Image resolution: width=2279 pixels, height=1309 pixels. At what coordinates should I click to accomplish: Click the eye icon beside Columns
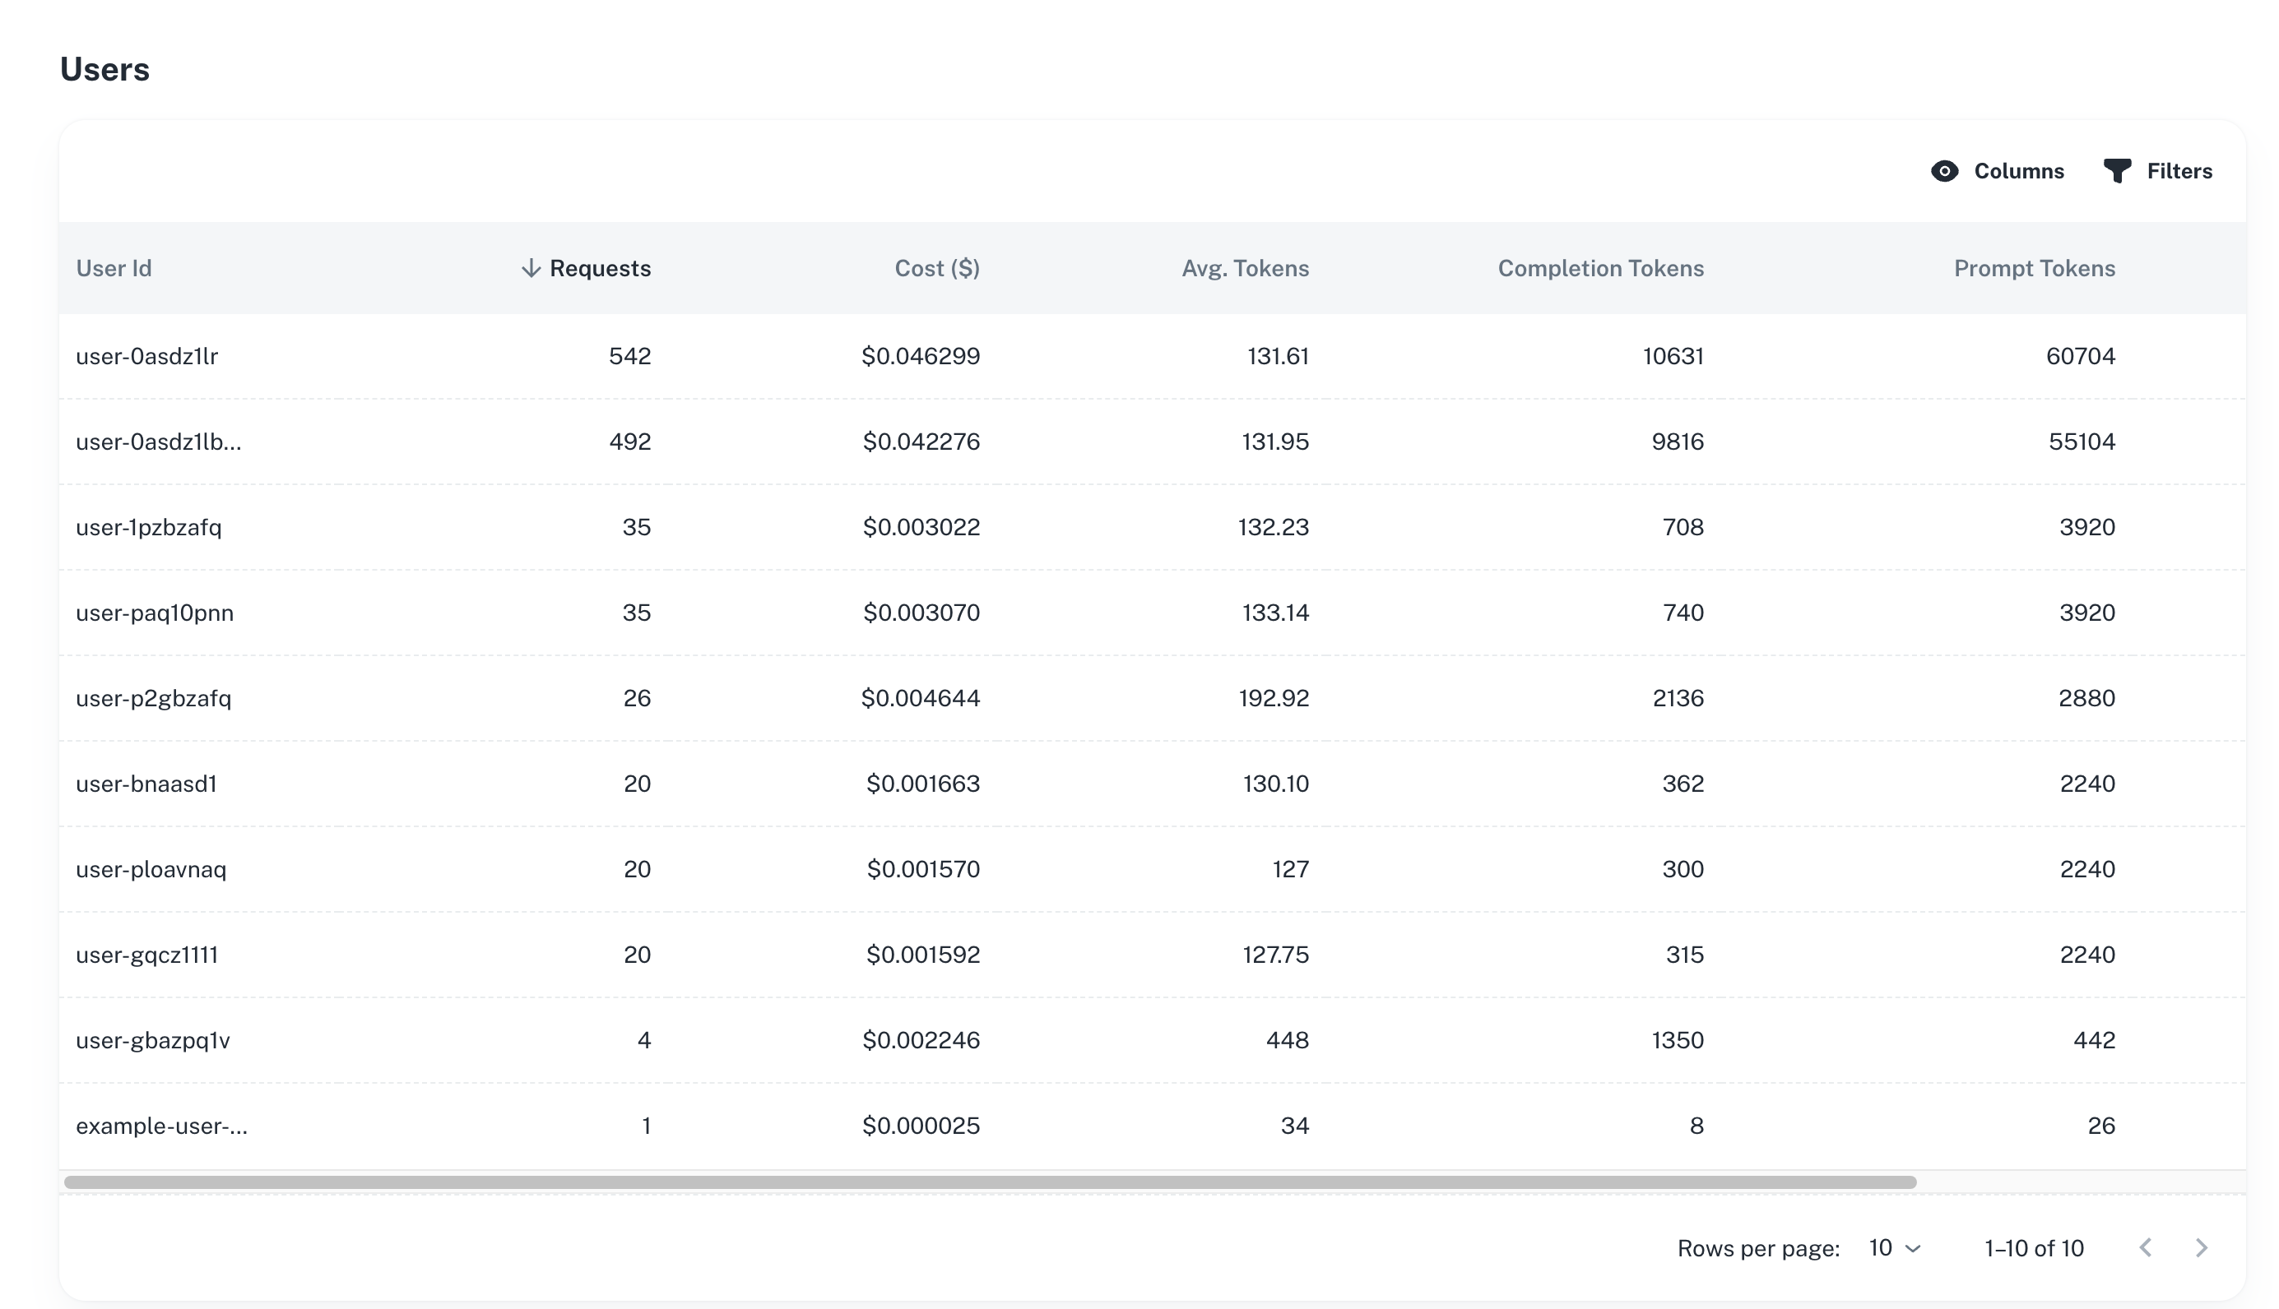(1943, 171)
